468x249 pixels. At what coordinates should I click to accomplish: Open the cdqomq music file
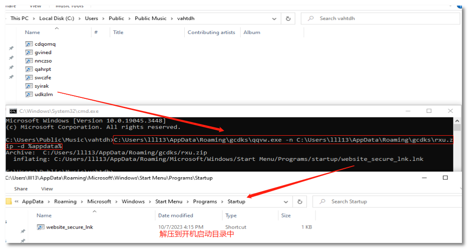45,44
